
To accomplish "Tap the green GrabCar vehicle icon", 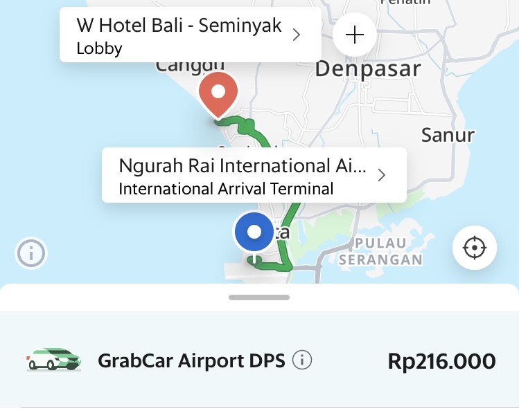I will [x=54, y=360].
